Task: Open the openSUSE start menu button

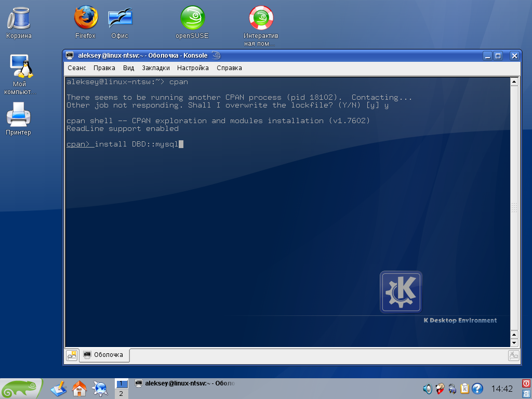Action: pos(22,389)
